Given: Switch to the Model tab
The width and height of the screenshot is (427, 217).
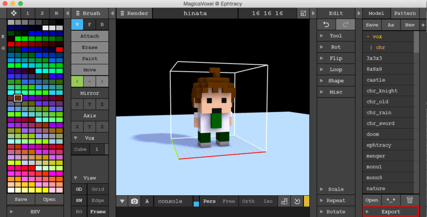Looking at the screenshot, I should coord(377,13).
